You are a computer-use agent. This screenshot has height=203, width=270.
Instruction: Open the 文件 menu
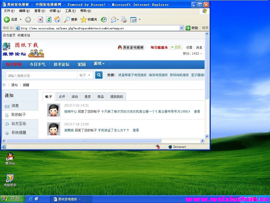point(9,11)
